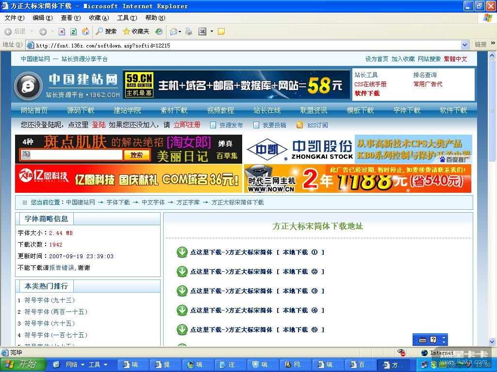
Task: Expand the Forward button history dropdown arrow
Action: tap(52, 31)
